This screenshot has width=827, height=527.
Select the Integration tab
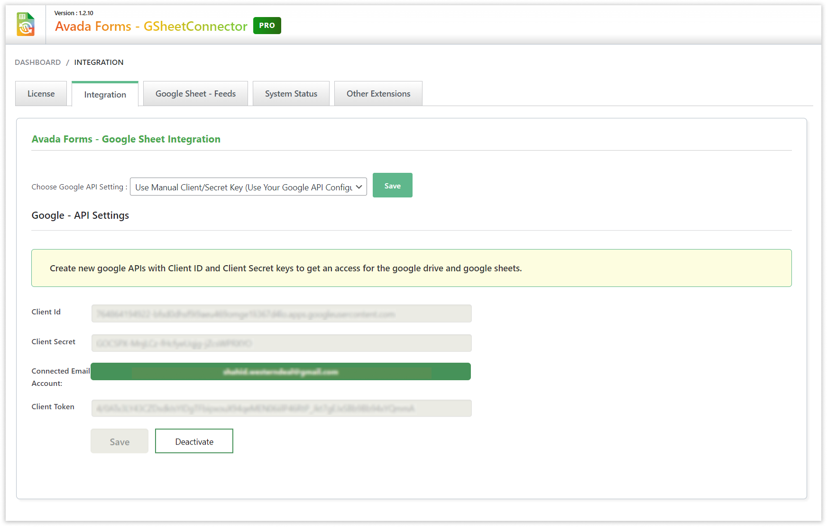tap(104, 94)
